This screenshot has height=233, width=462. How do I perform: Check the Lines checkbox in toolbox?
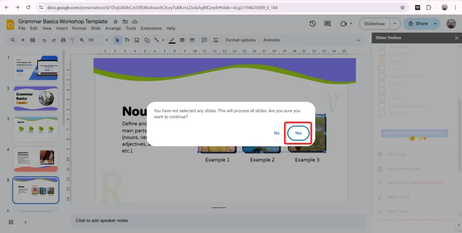(382, 68)
